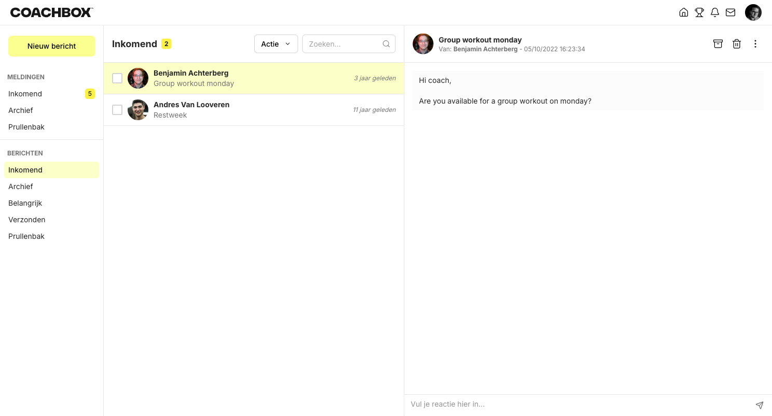772x416 pixels.
Task: Click the '3 jaar geleden' timestamp
Action: (x=375, y=78)
